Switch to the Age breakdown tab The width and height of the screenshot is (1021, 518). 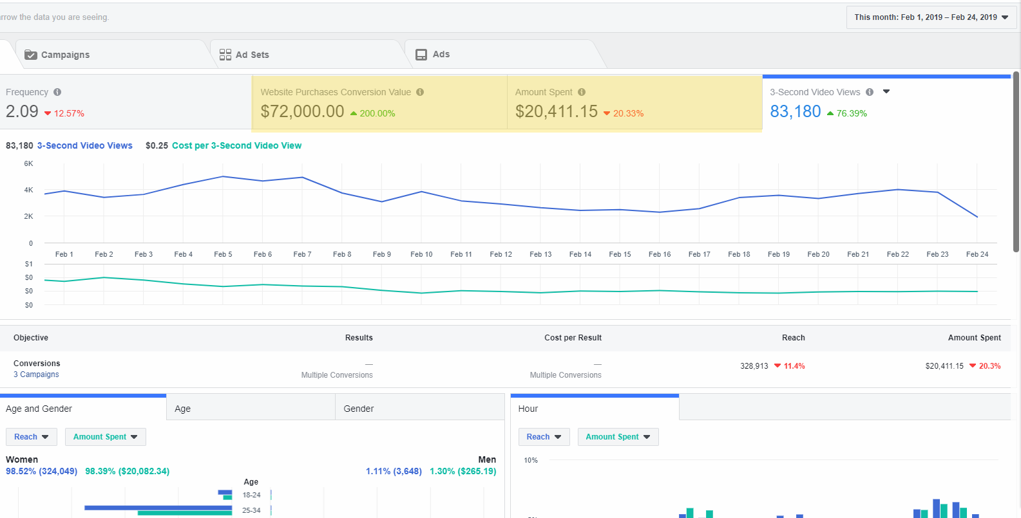(251, 409)
